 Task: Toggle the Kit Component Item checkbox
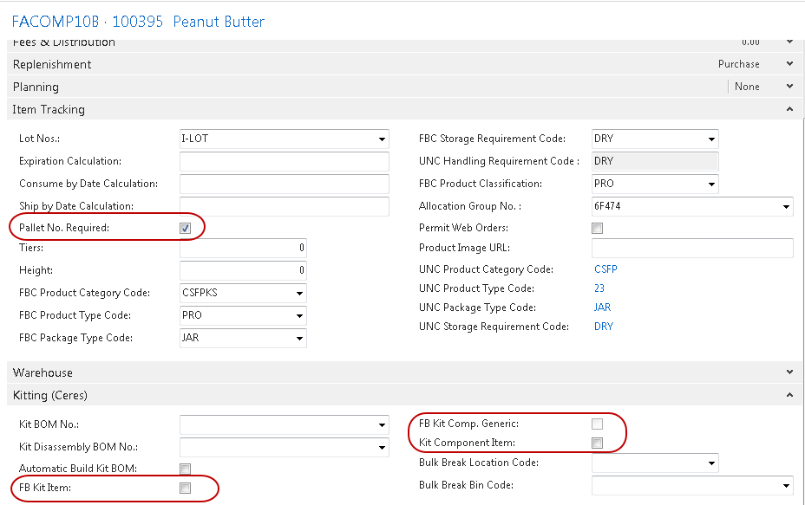597,443
